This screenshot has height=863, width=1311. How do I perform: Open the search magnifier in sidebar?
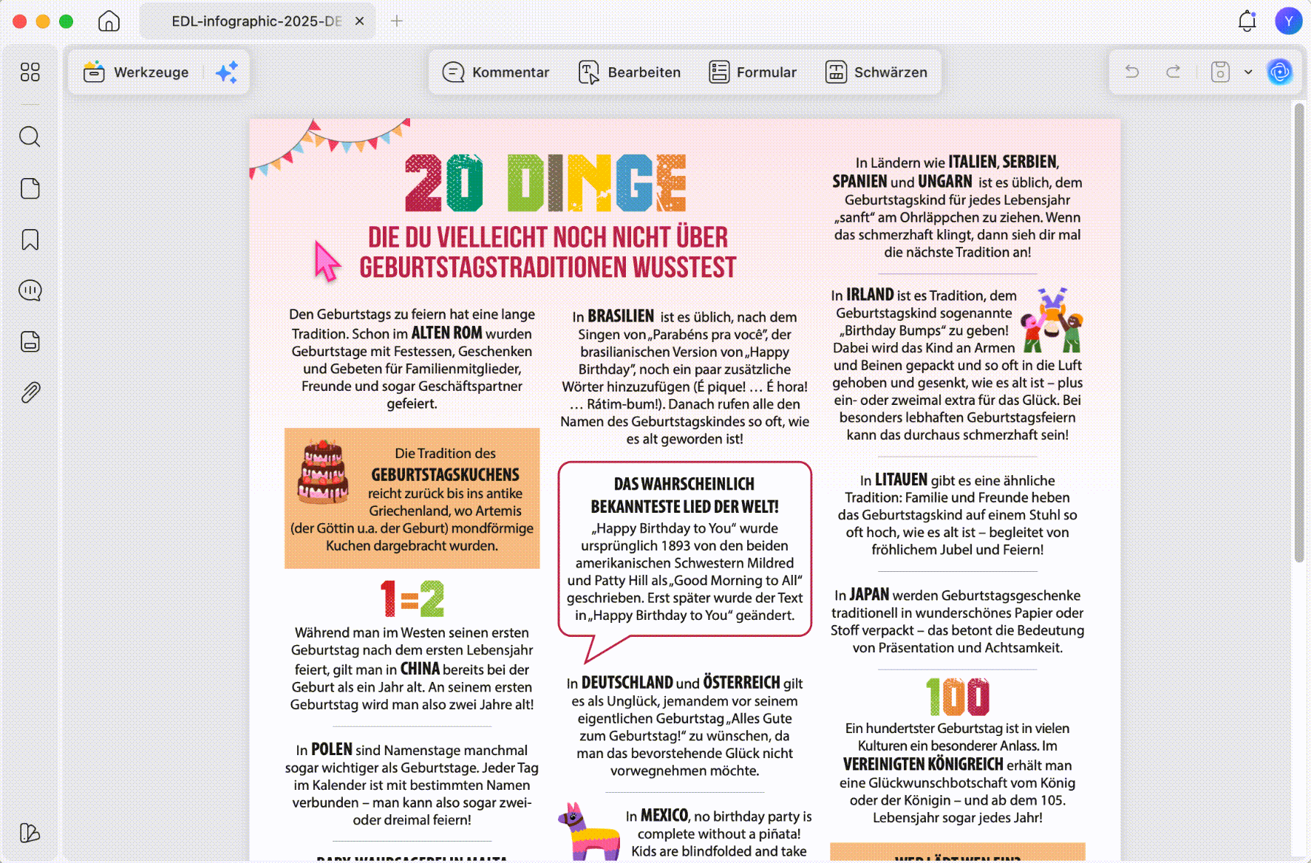pyautogui.click(x=30, y=137)
